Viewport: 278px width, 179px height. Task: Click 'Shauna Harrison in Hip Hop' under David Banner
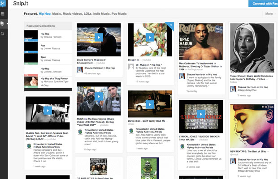click(100, 68)
